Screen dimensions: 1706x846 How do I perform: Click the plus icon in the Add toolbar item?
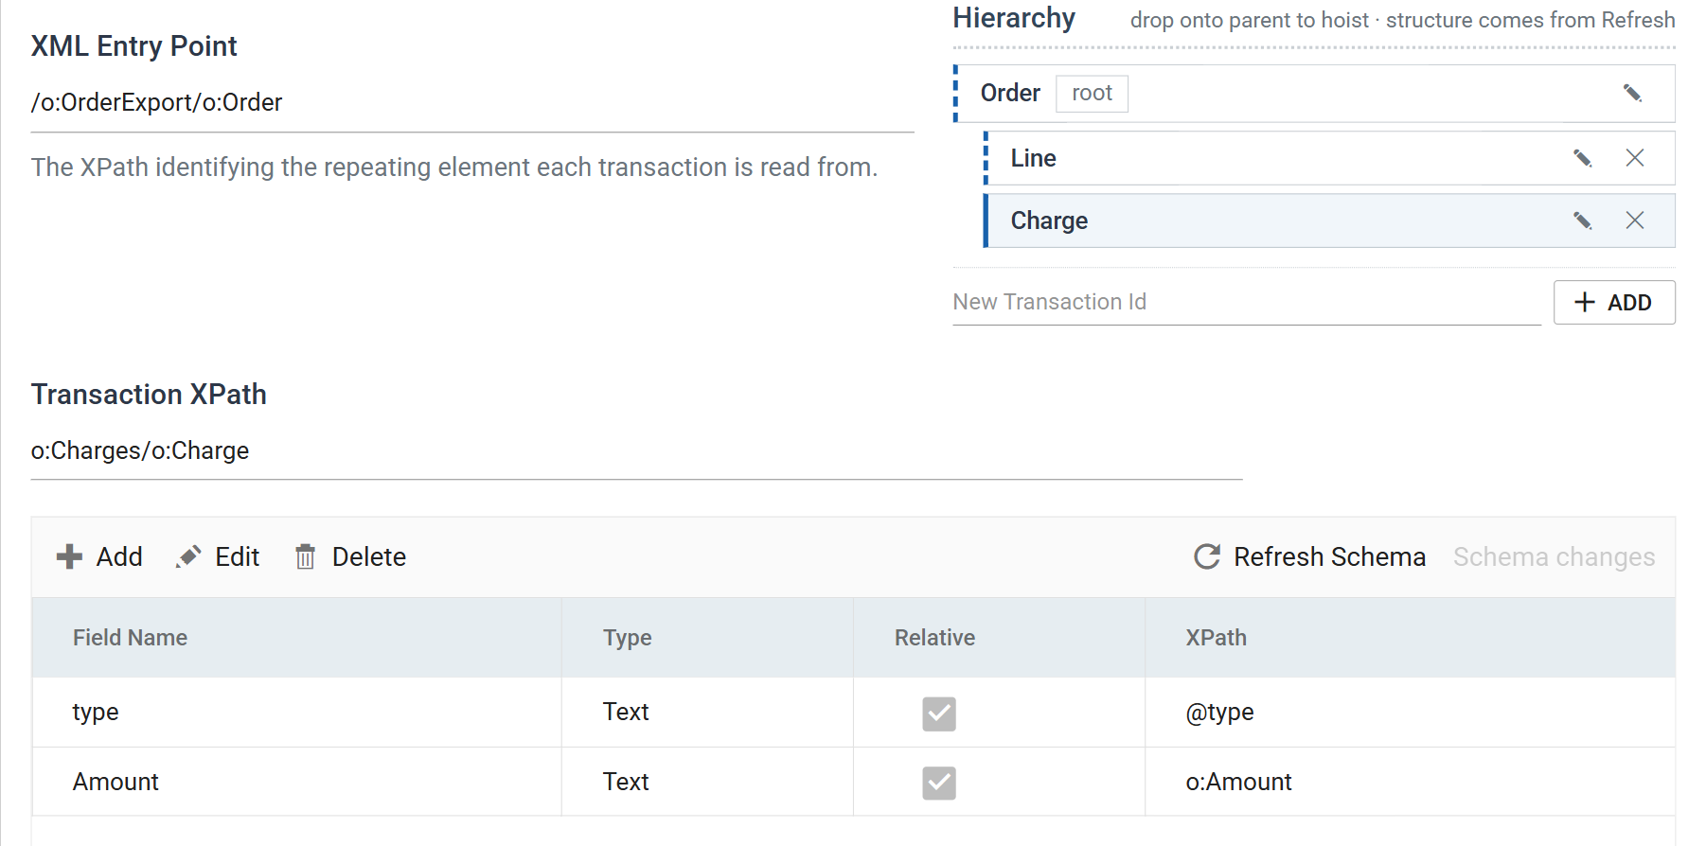click(x=69, y=556)
